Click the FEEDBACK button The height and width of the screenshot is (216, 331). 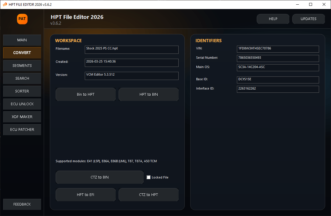click(22, 204)
